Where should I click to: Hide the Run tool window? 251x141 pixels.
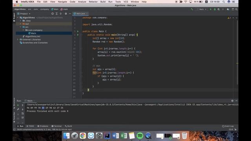(236, 101)
